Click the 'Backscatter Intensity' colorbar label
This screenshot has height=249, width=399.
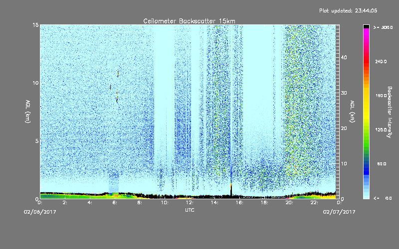[390, 112]
